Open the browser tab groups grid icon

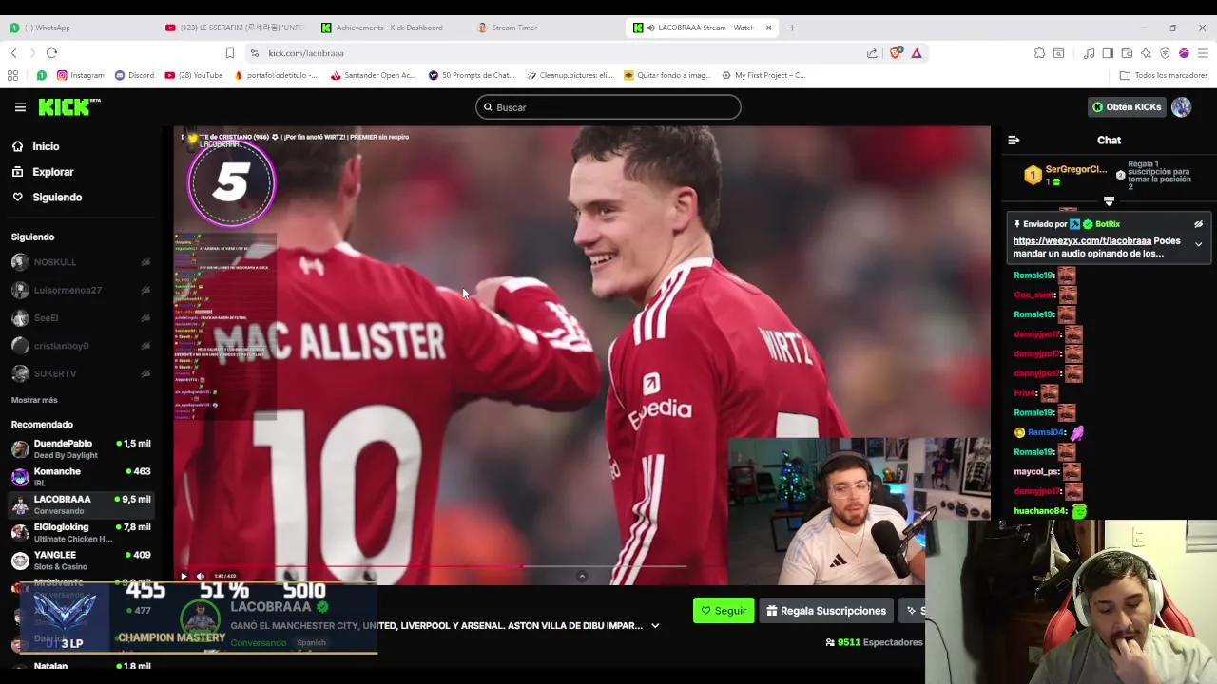[12, 75]
